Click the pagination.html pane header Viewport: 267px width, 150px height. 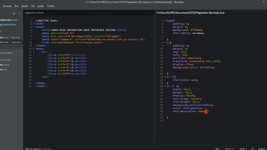34,13
